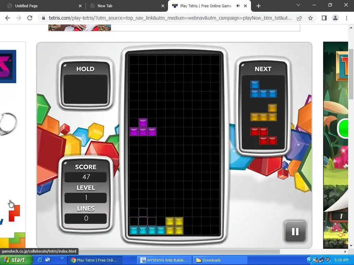Click the HOLD panel heading
Viewport: 354px width, 265px height.
coord(85,69)
